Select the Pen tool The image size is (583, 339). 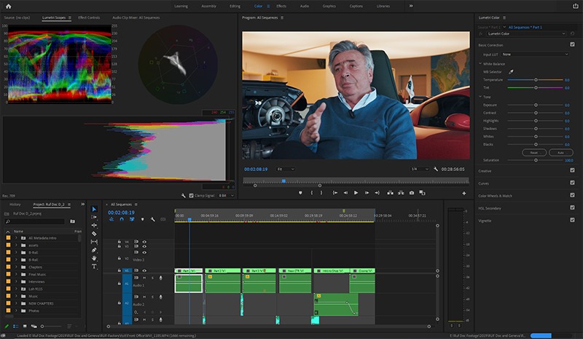pos(94,250)
